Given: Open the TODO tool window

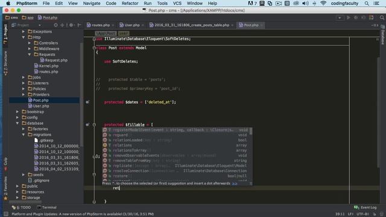Looking at the screenshot, I should [x=22, y=207].
